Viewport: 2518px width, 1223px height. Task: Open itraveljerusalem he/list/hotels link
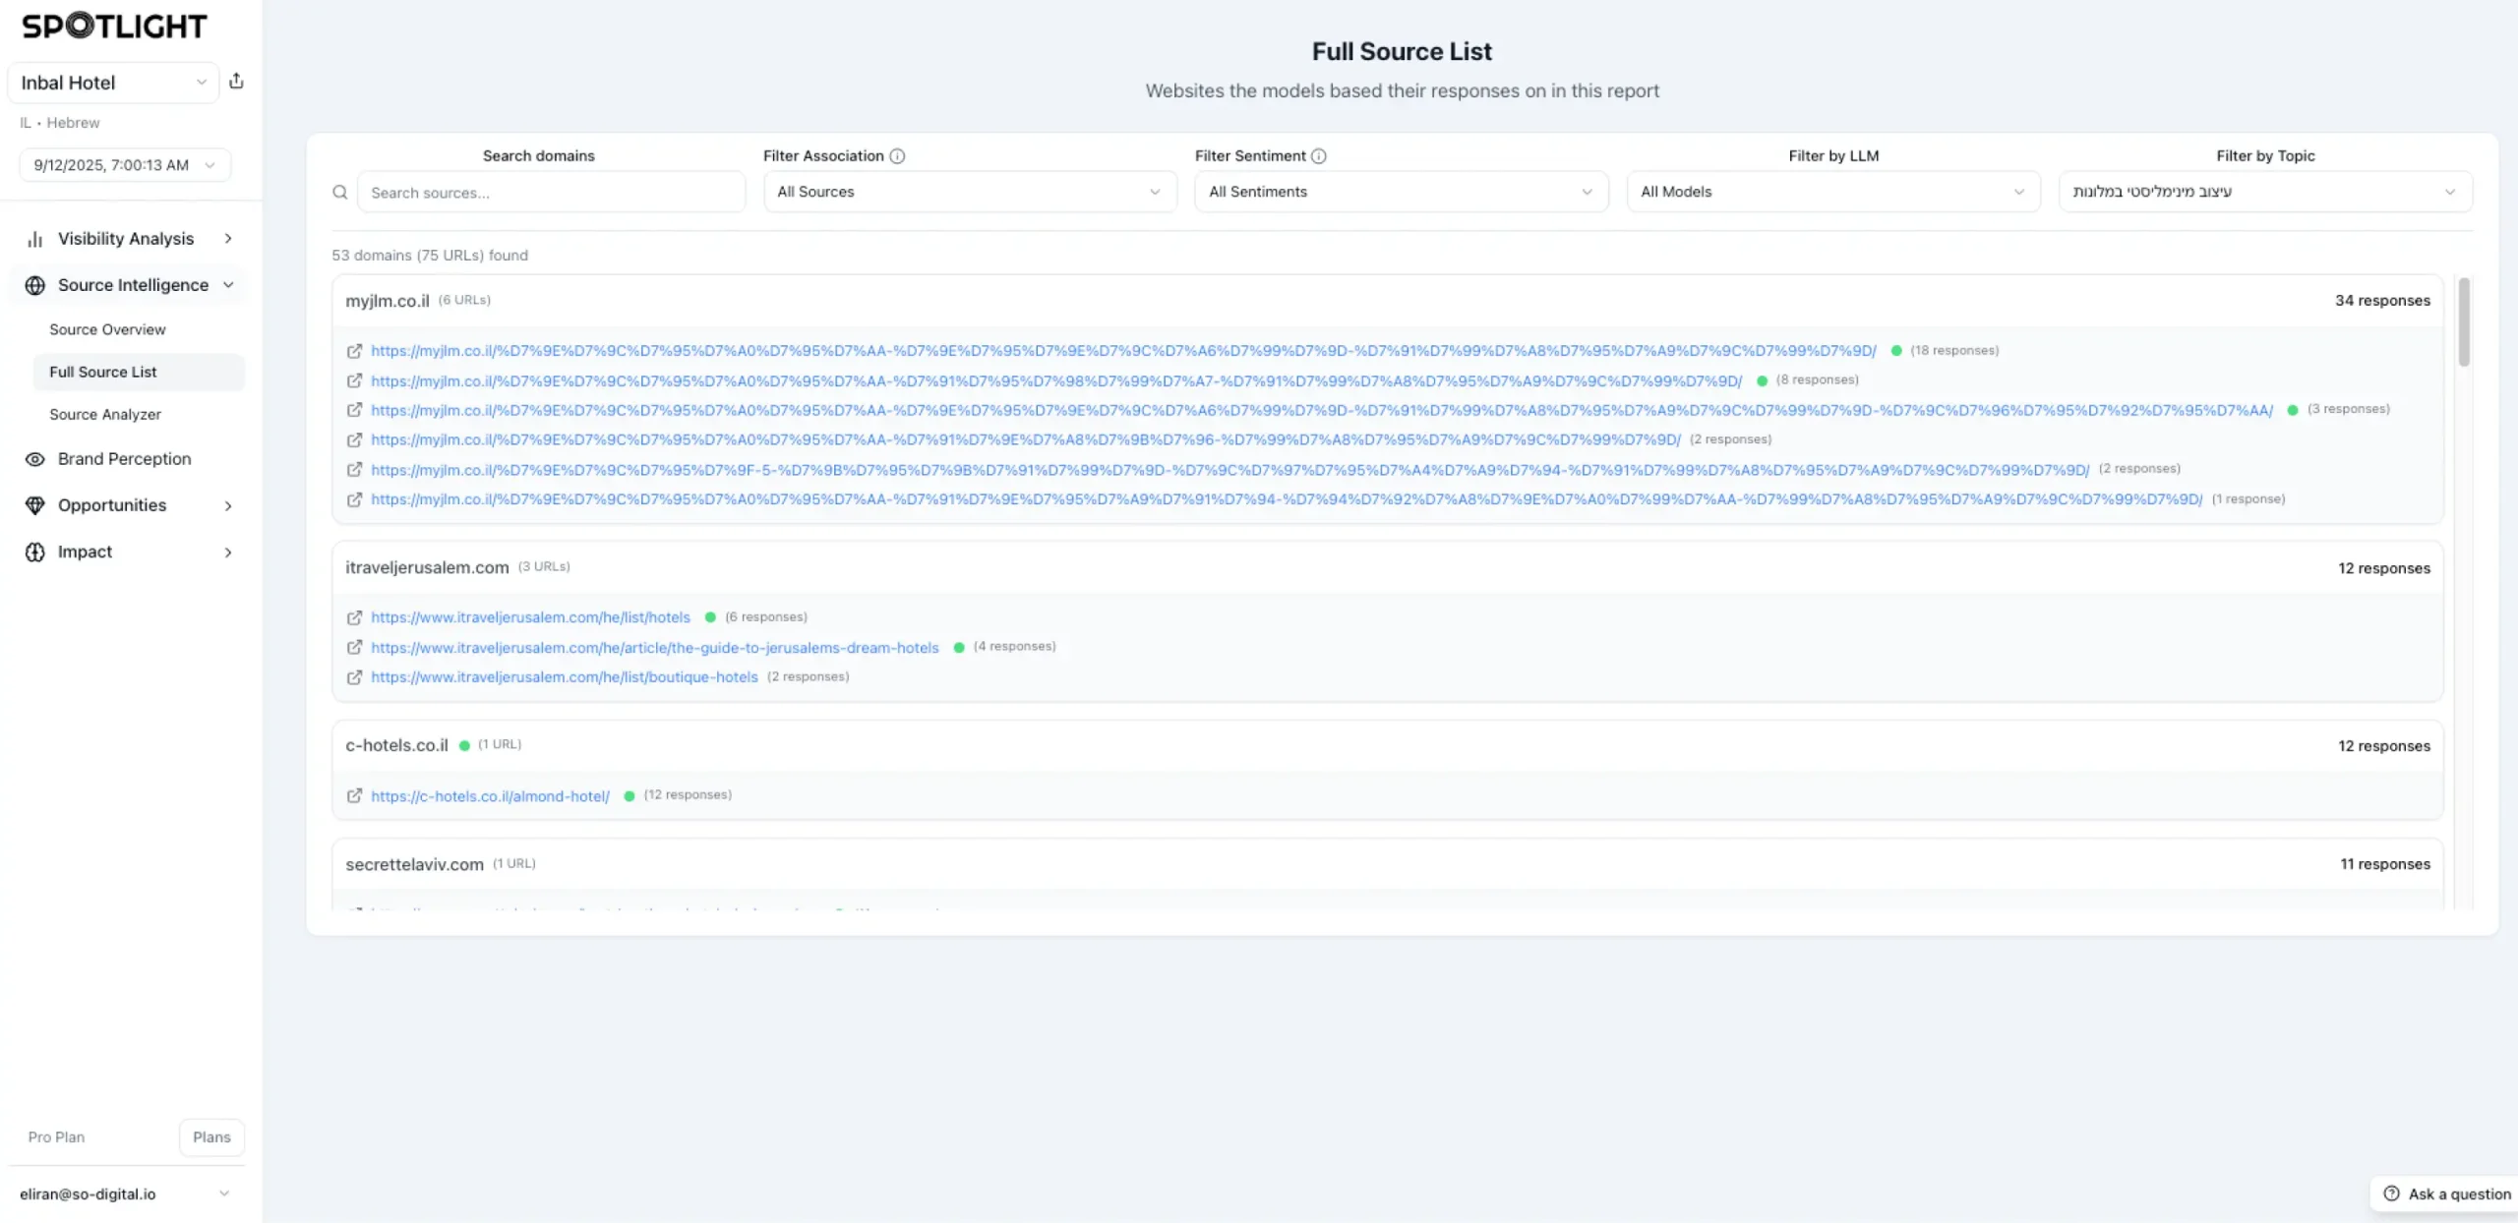[530, 617]
